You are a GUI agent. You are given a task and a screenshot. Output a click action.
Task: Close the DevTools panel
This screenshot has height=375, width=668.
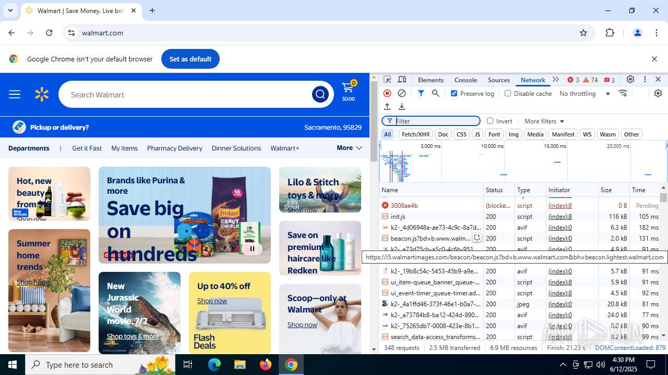[658, 80]
